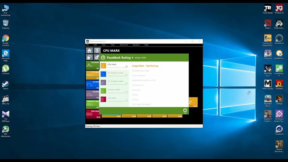This screenshot has height=162, width=288.
Task: Click the 2D Graphics Mark progress bar
Action: (x=117, y=76)
